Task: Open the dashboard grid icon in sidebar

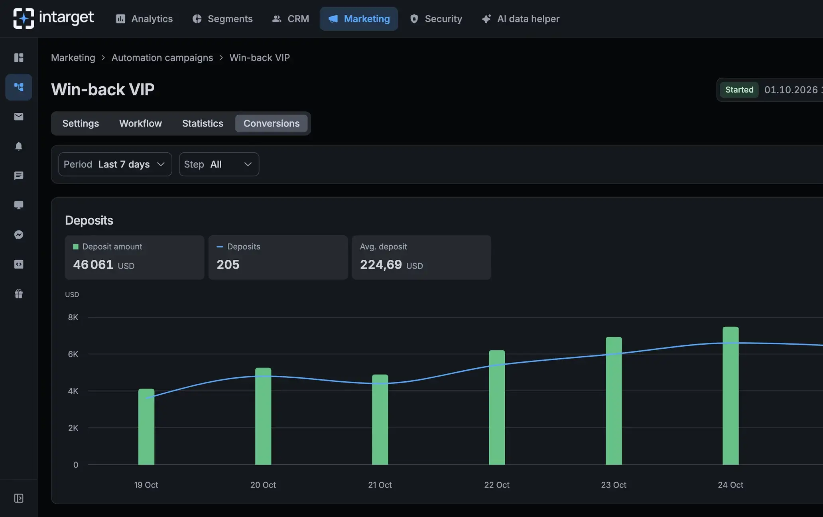Action: coord(19,57)
